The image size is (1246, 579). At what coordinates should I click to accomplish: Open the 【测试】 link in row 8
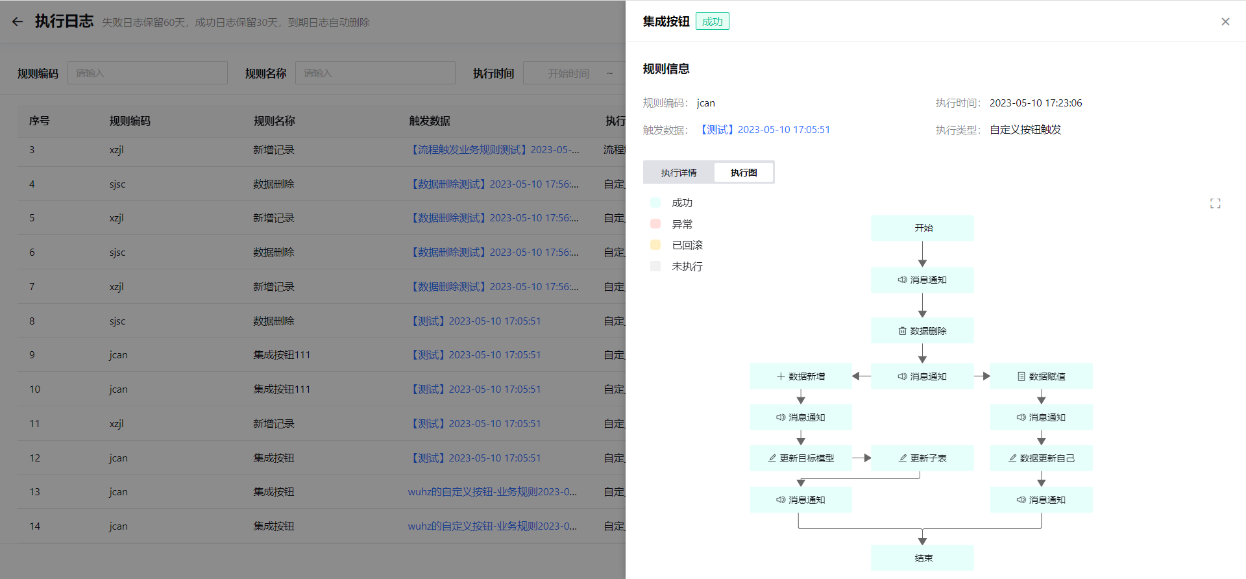pyautogui.click(x=474, y=321)
